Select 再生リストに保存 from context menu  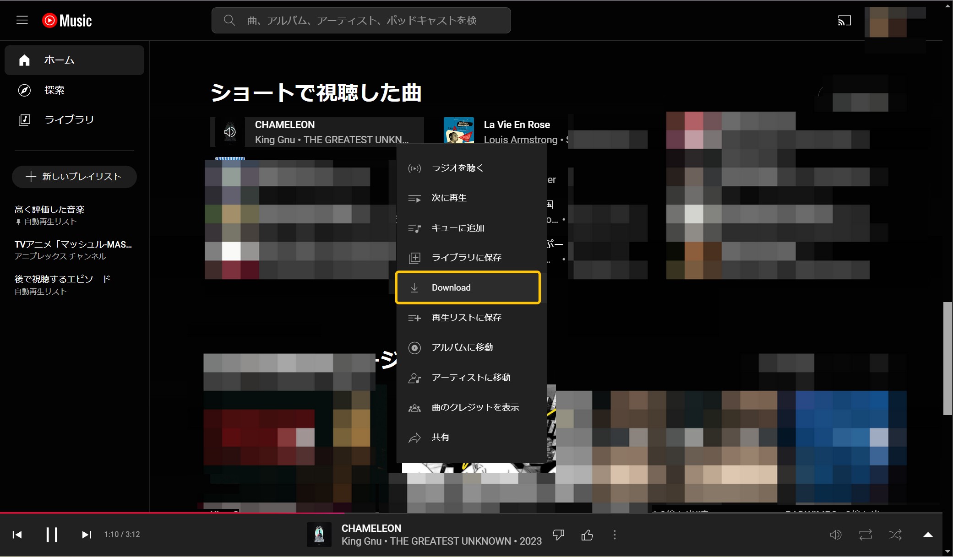(472, 318)
